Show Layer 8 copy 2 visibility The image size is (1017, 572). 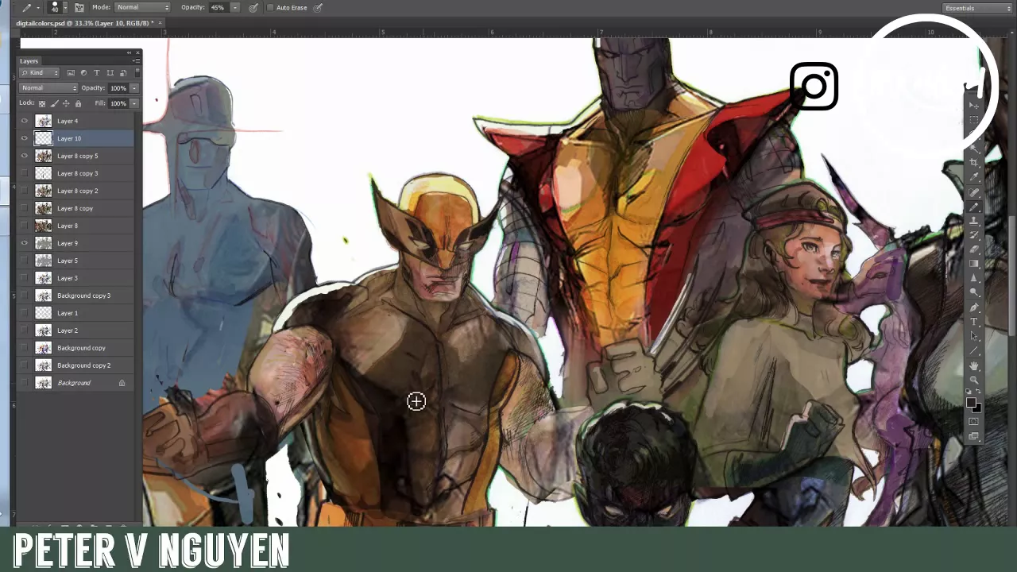(25, 191)
